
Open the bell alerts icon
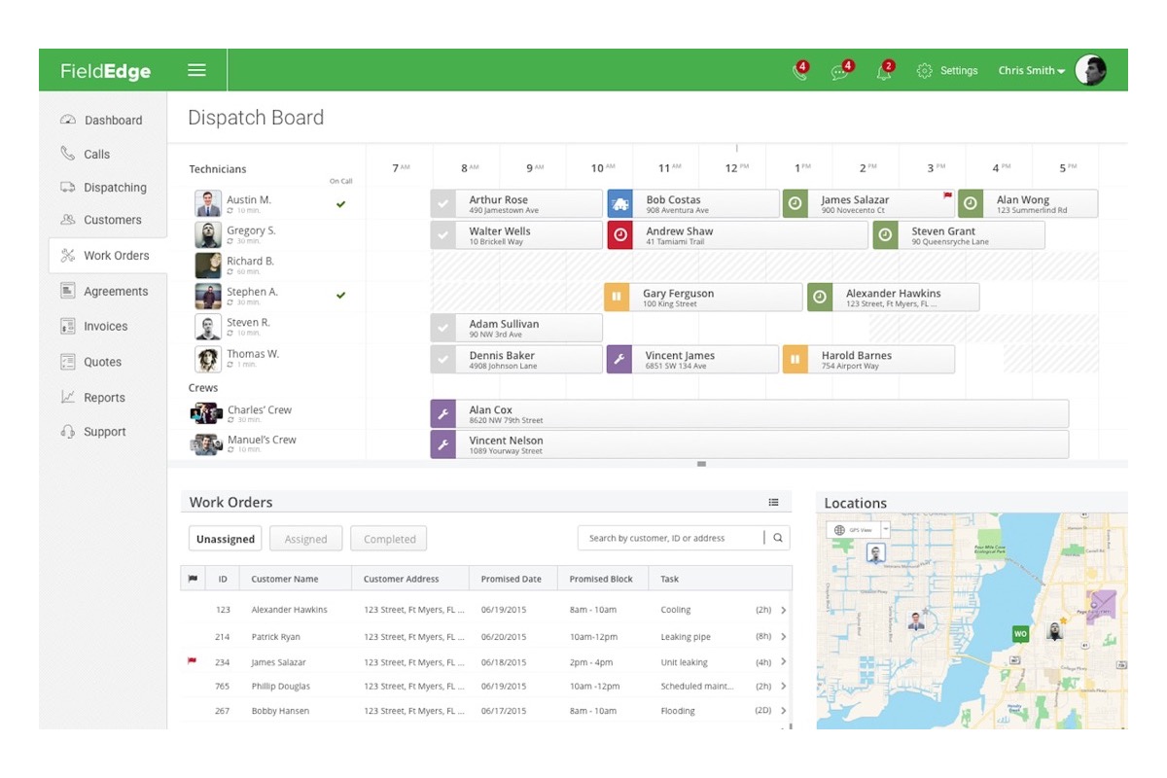tap(884, 72)
